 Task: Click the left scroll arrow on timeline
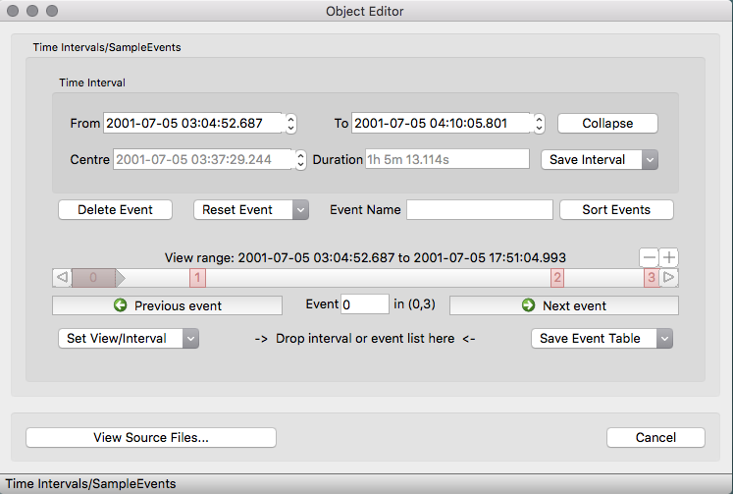click(62, 278)
